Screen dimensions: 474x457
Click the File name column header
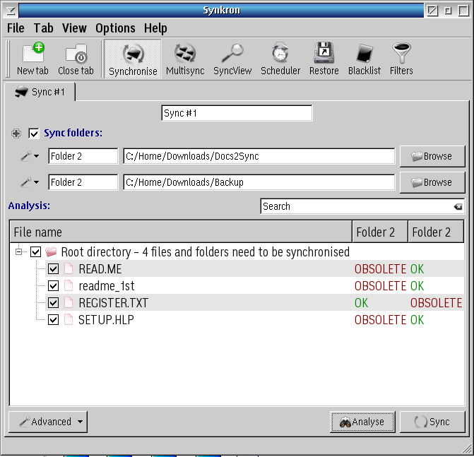point(181,232)
